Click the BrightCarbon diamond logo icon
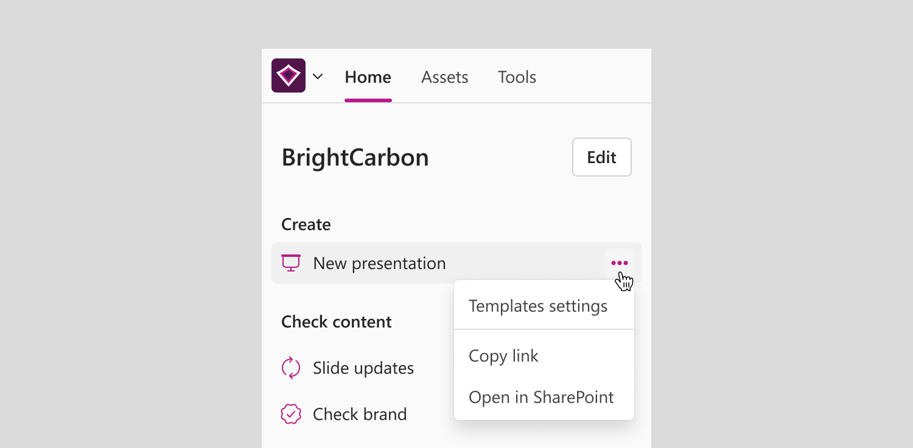The width and height of the screenshot is (913, 448). pyautogui.click(x=289, y=75)
